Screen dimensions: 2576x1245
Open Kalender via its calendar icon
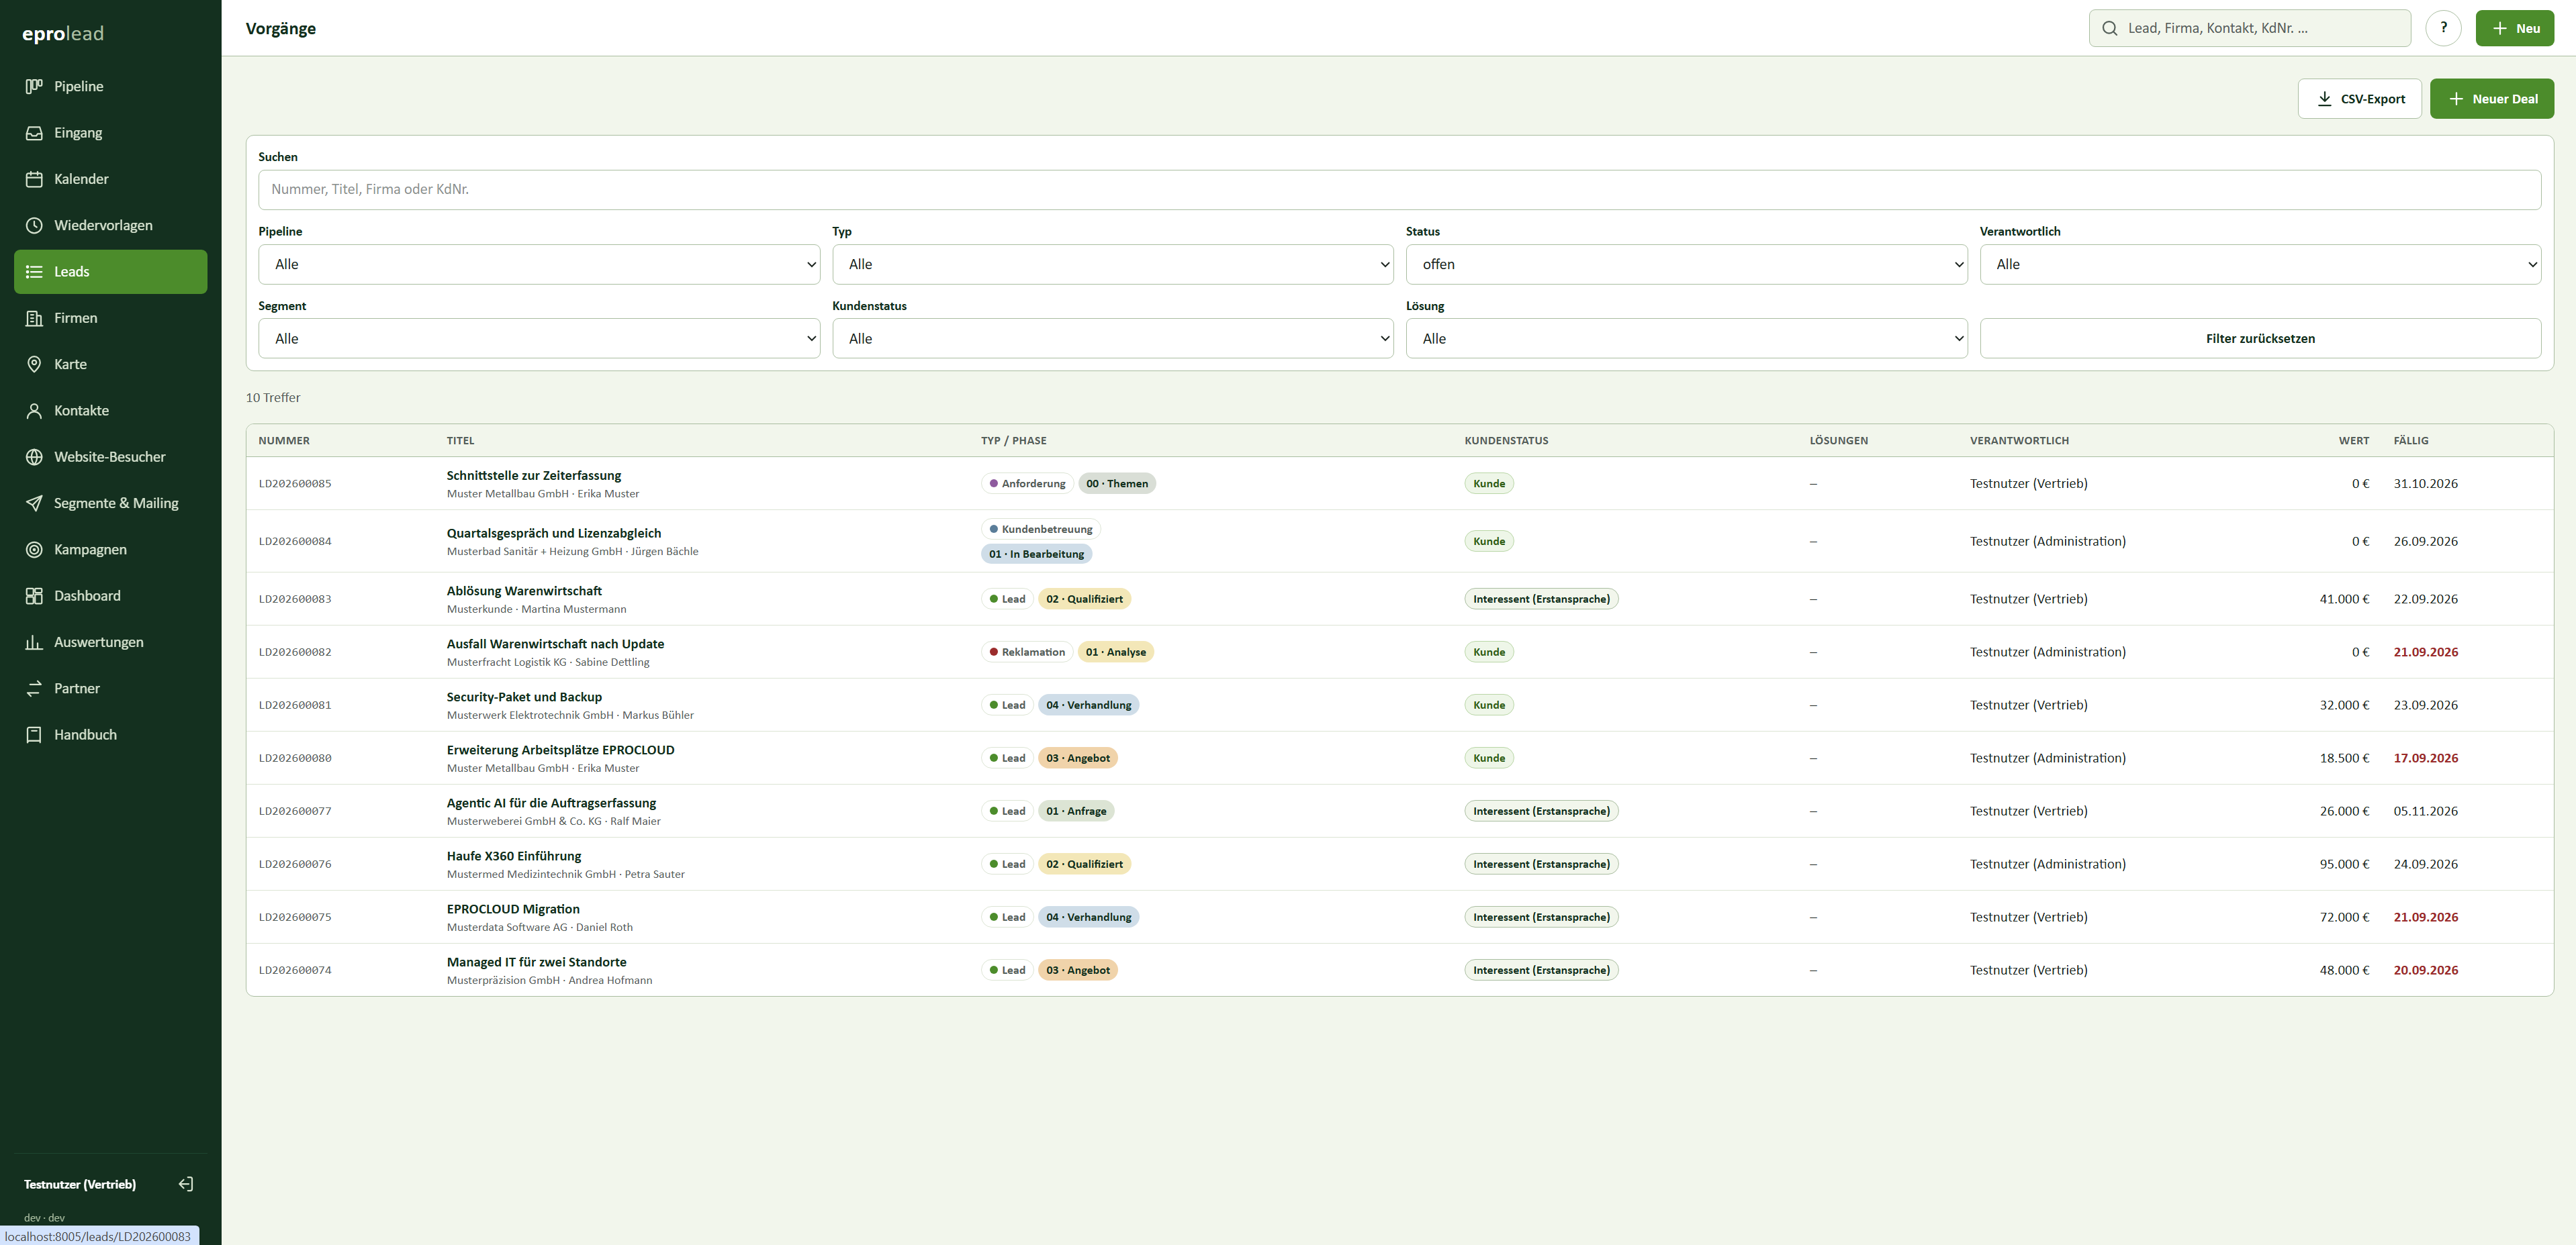pos(34,179)
